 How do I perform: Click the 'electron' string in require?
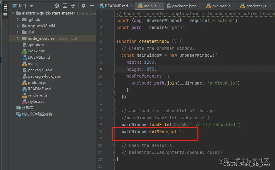[x=222, y=21]
